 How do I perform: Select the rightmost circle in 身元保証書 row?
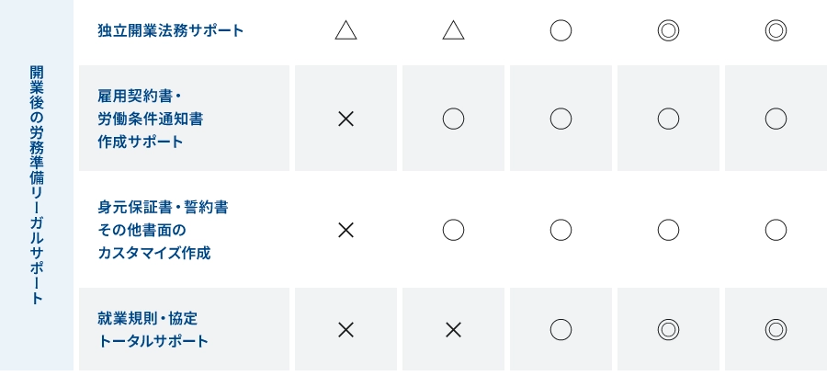tap(776, 230)
